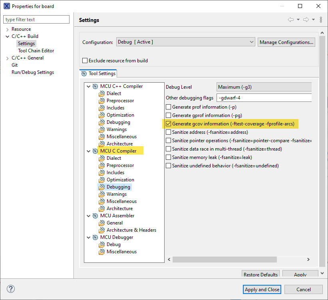Uncheck Generate gcov information checkbox
This screenshot has width=328, height=300.
point(169,124)
